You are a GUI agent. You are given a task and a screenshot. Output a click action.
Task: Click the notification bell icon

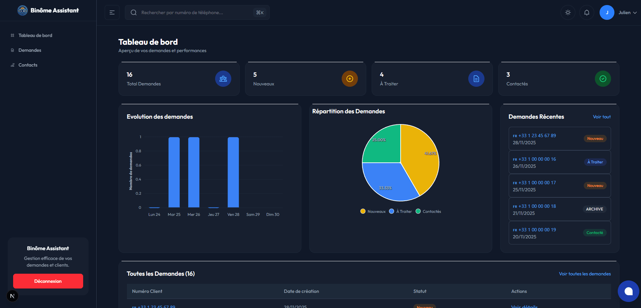pos(586,12)
